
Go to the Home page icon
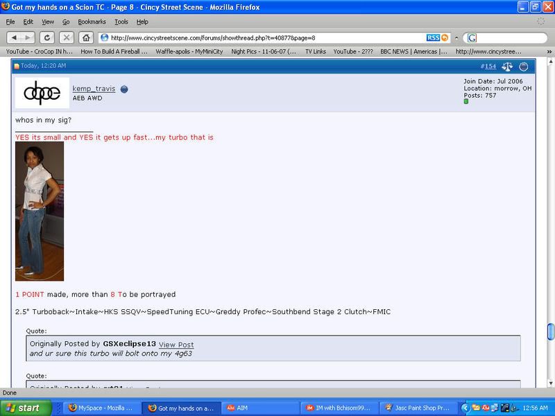[85, 37]
